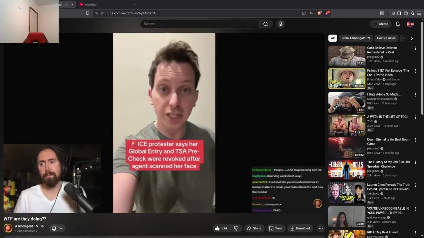Start voice search with the microphone icon

click(281, 24)
